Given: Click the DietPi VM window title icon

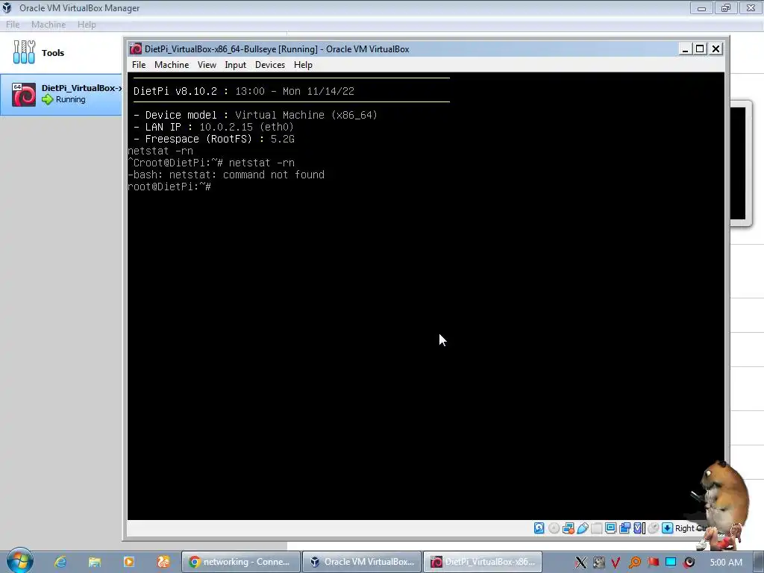Looking at the screenshot, I should coord(136,48).
